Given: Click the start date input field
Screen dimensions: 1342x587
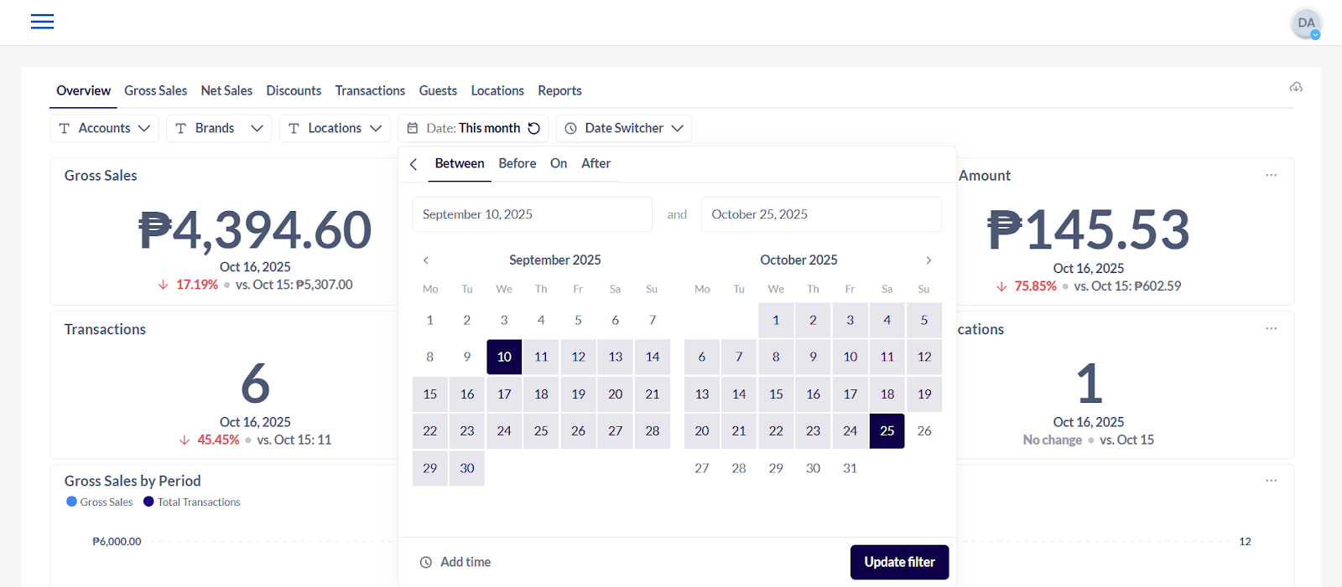Looking at the screenshot, I should pos(532,214).
